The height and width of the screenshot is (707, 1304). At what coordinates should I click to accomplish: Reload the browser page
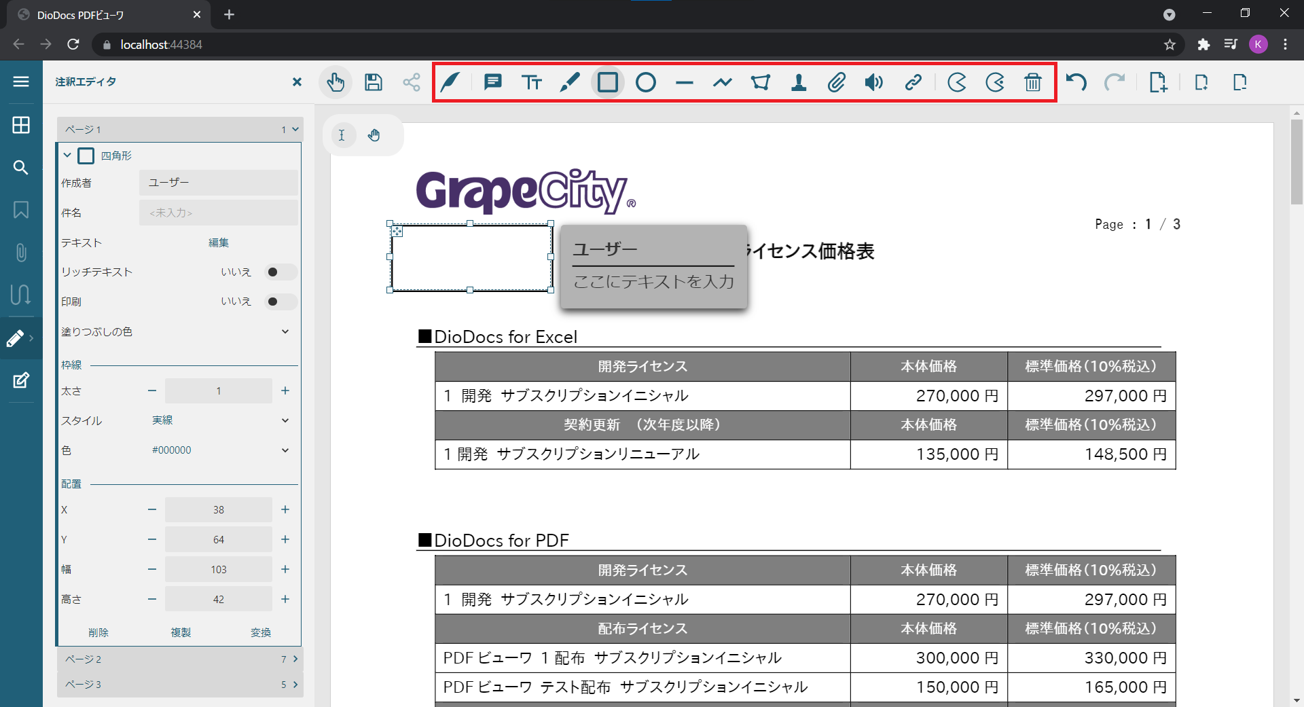tap(73, 44)
